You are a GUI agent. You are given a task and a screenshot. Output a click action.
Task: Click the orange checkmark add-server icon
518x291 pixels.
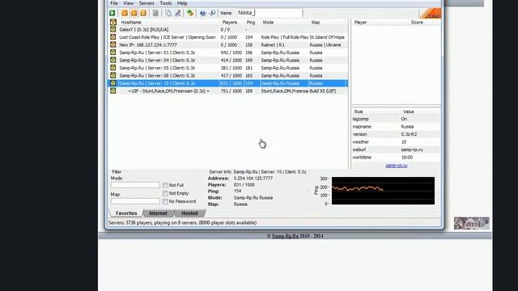[x=125, y=13]
